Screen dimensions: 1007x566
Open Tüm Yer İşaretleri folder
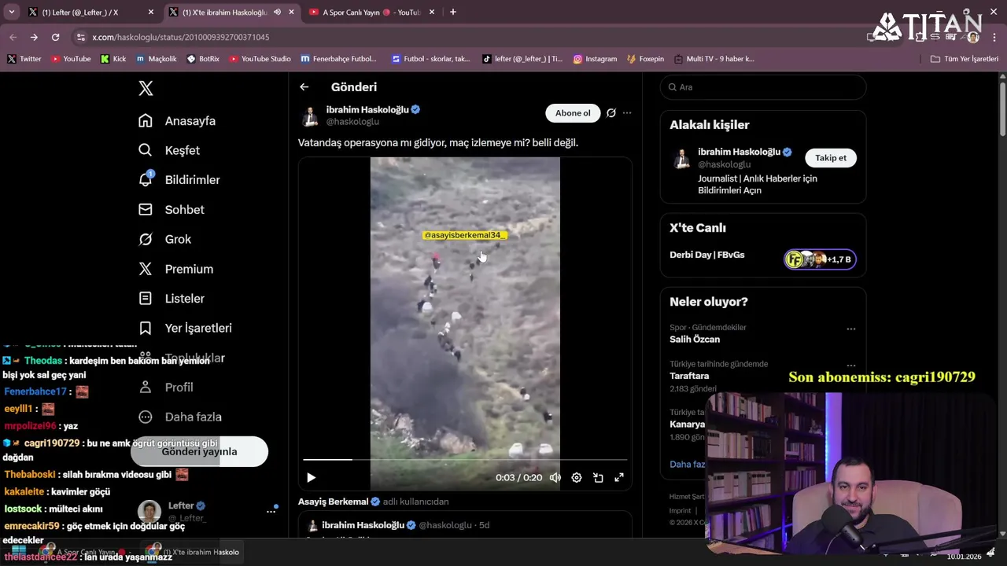(965, 59)
